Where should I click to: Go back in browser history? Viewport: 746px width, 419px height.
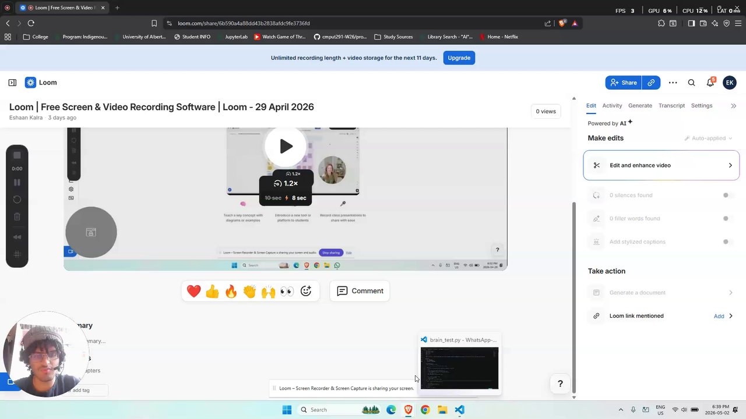point(8,23)
